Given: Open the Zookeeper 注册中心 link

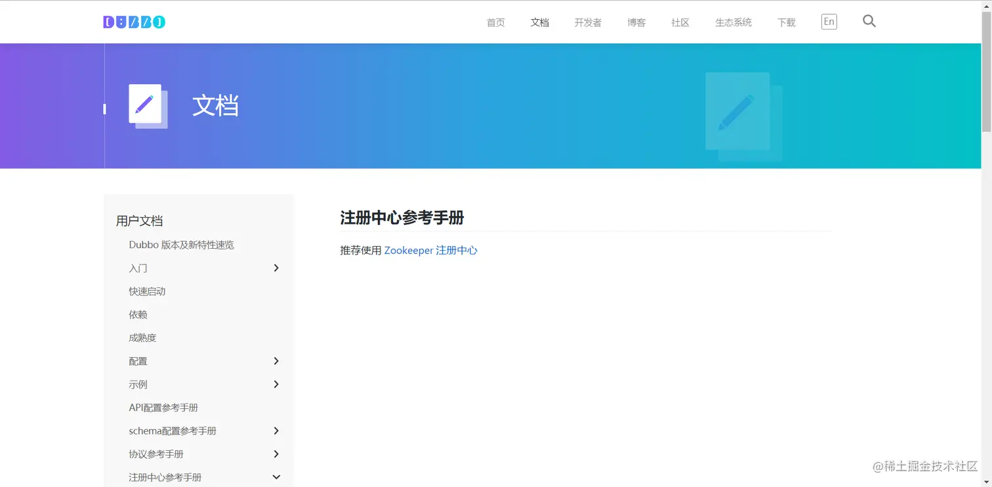Looking at the screenshot, I should tap(430, 250).
